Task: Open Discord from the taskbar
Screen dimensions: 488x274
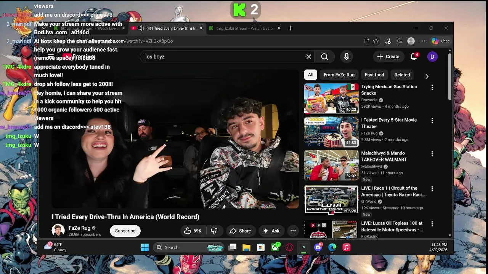Action: click(x=318, y=247)
